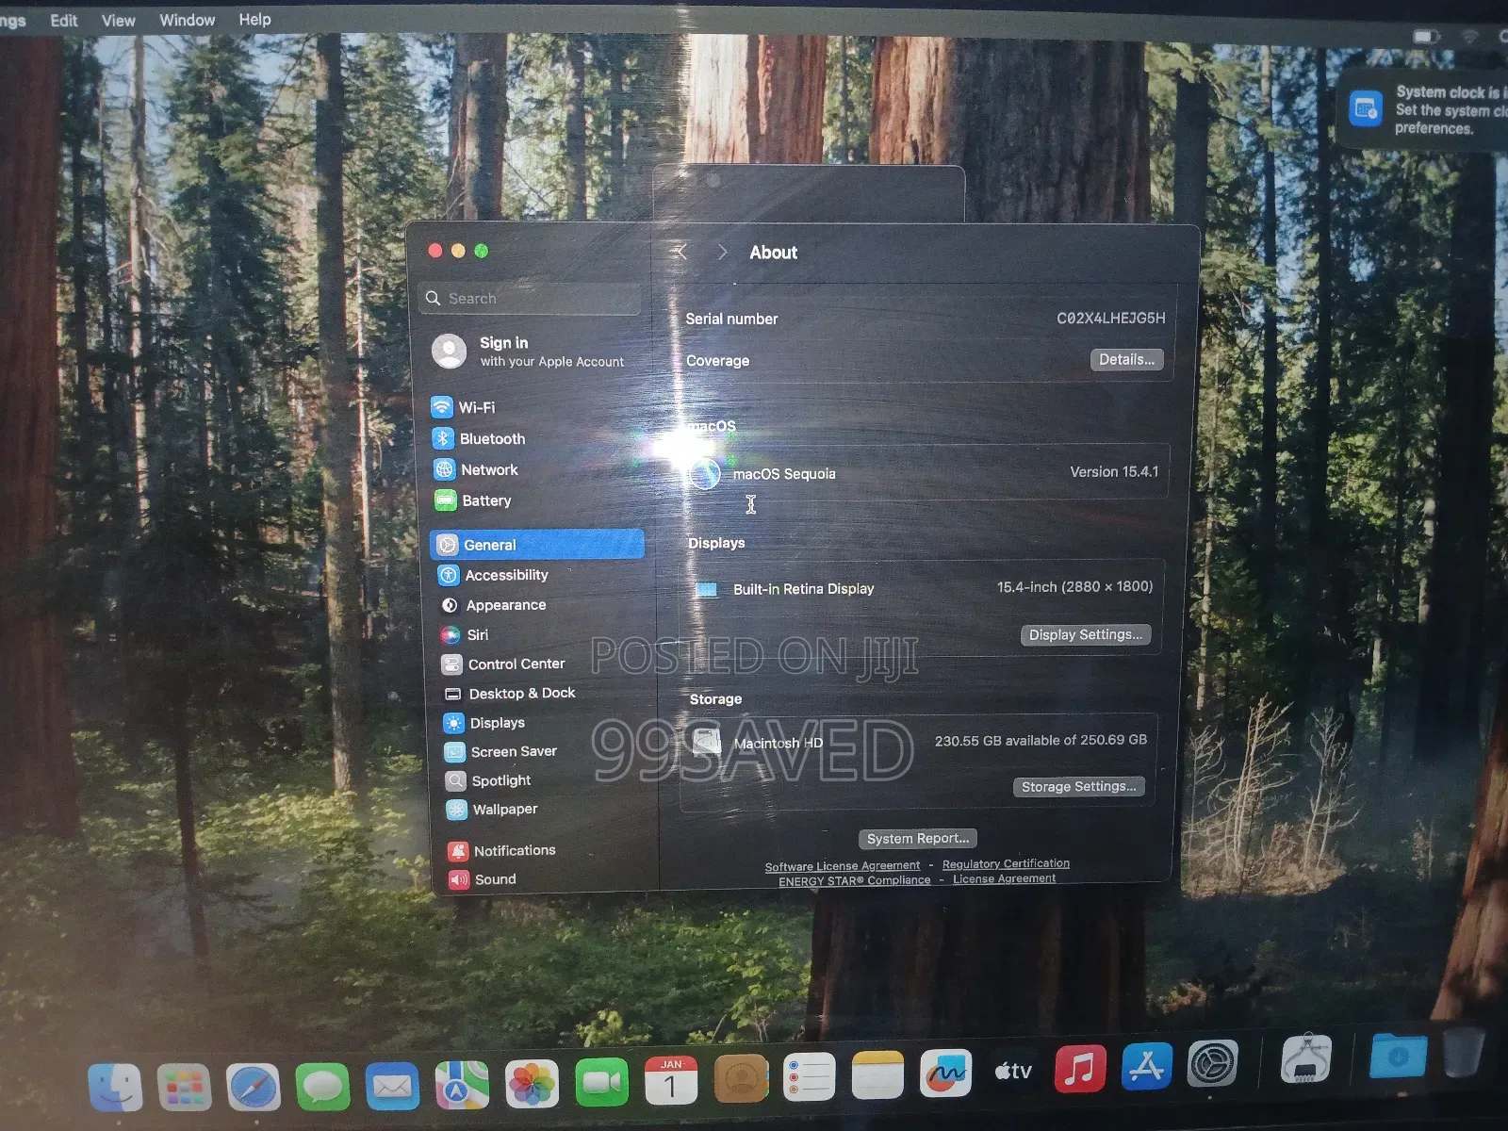Click the System Report... button
Viewport: 1508px width, 1131px height.
tap(918, 838)
